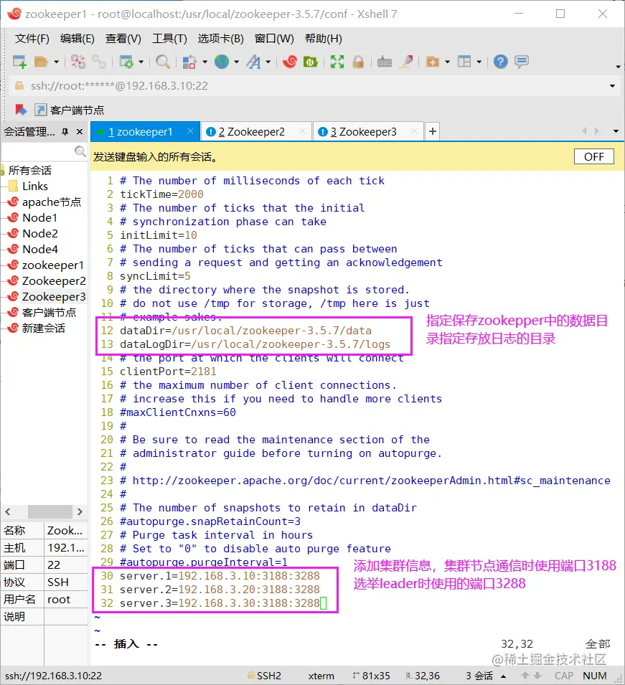Click the status bar sessions up arrow
The image size is (625, 685).
click(x=504, y=676)
